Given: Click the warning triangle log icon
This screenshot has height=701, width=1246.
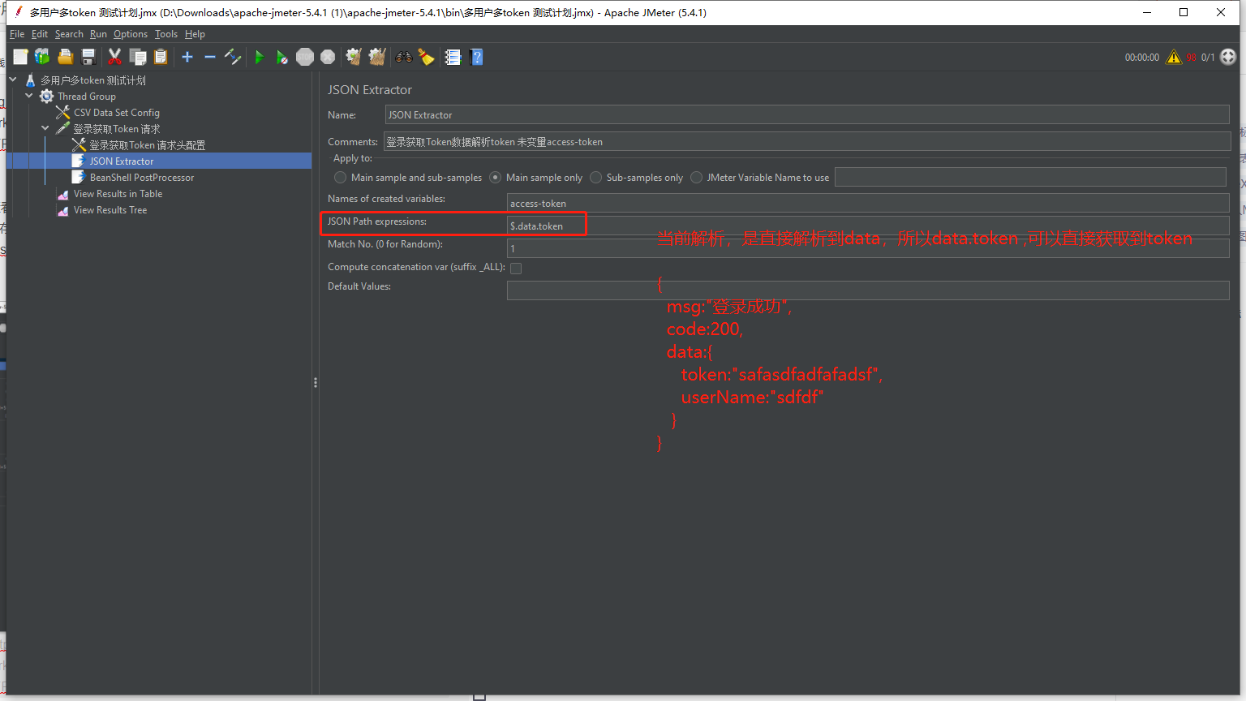Looking at the screenshot, I should click(1174, 57).
